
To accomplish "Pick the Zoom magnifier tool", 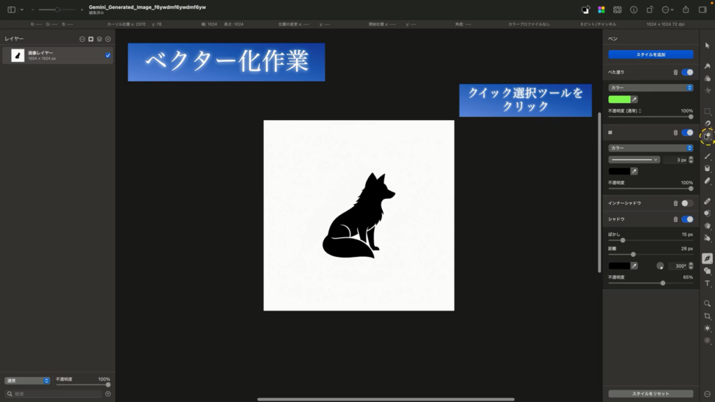I will coord(707,304).
